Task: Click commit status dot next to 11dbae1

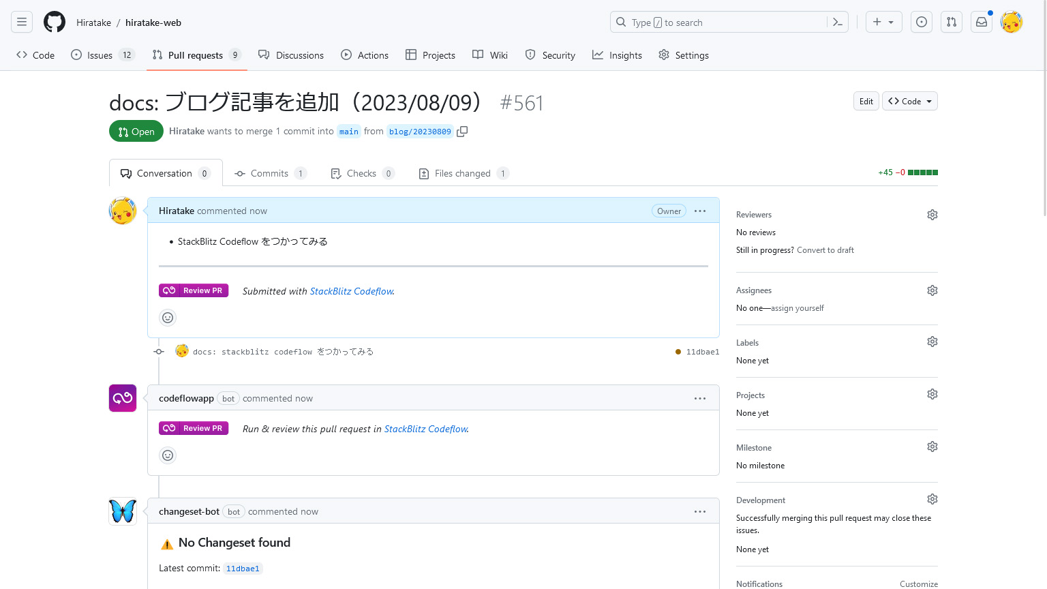Action: click(678, 352)
